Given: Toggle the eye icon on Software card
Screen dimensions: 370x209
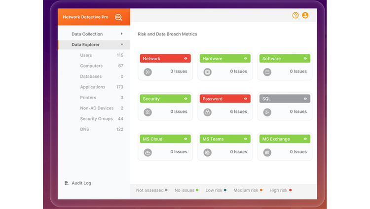Looking at the screenshot, I should (x=305, y=59).
